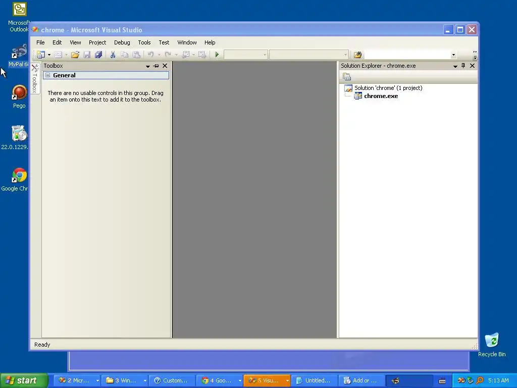Image resolution: width=517 pixels, height=388 pixels.
Task: Switch to '3 Win...' taskbar group
Action: [124, 380]
